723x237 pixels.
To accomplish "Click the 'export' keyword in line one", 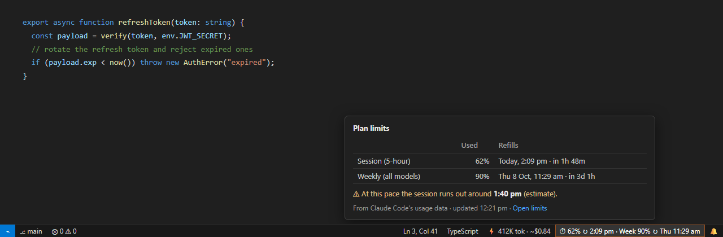I will click(36, 23).
